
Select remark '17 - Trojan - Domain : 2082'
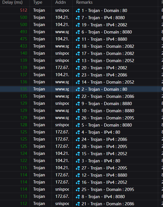108,54
